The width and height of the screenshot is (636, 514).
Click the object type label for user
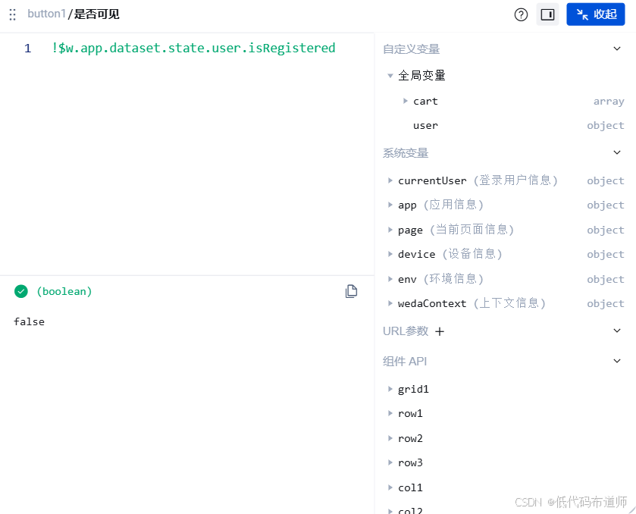pos(606,126)
